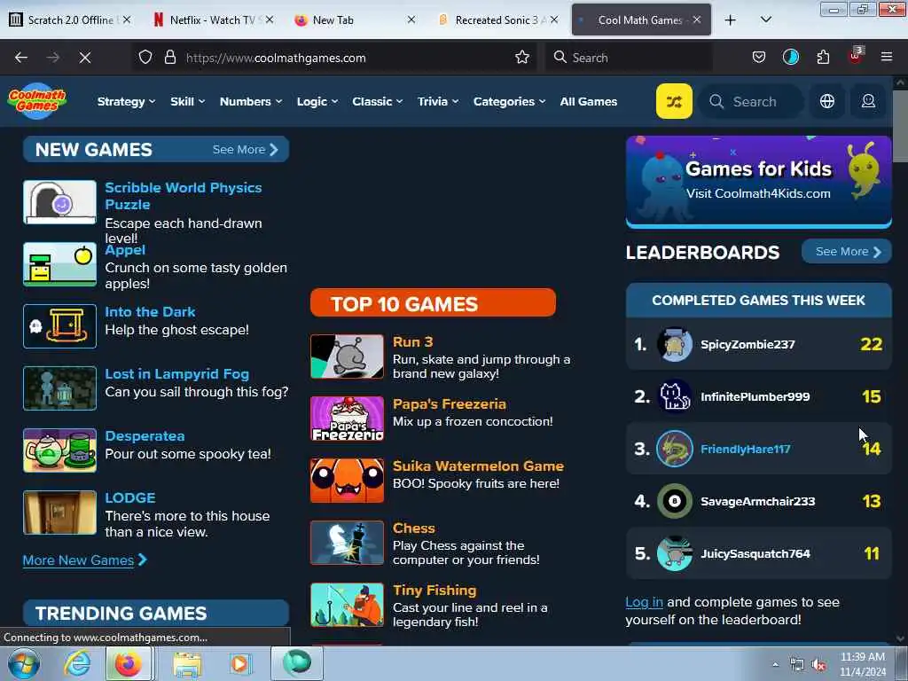Click the tracking protection shield icon
This screenshot has width=908, height=681.
click(x=145, y=58)
